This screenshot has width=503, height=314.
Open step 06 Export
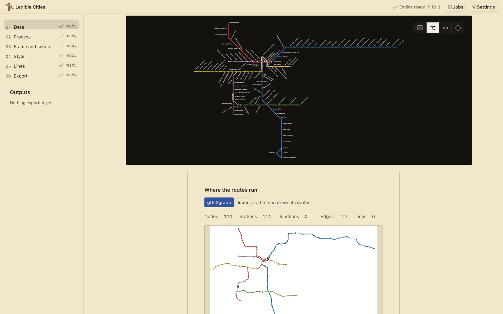click(42, 76)
